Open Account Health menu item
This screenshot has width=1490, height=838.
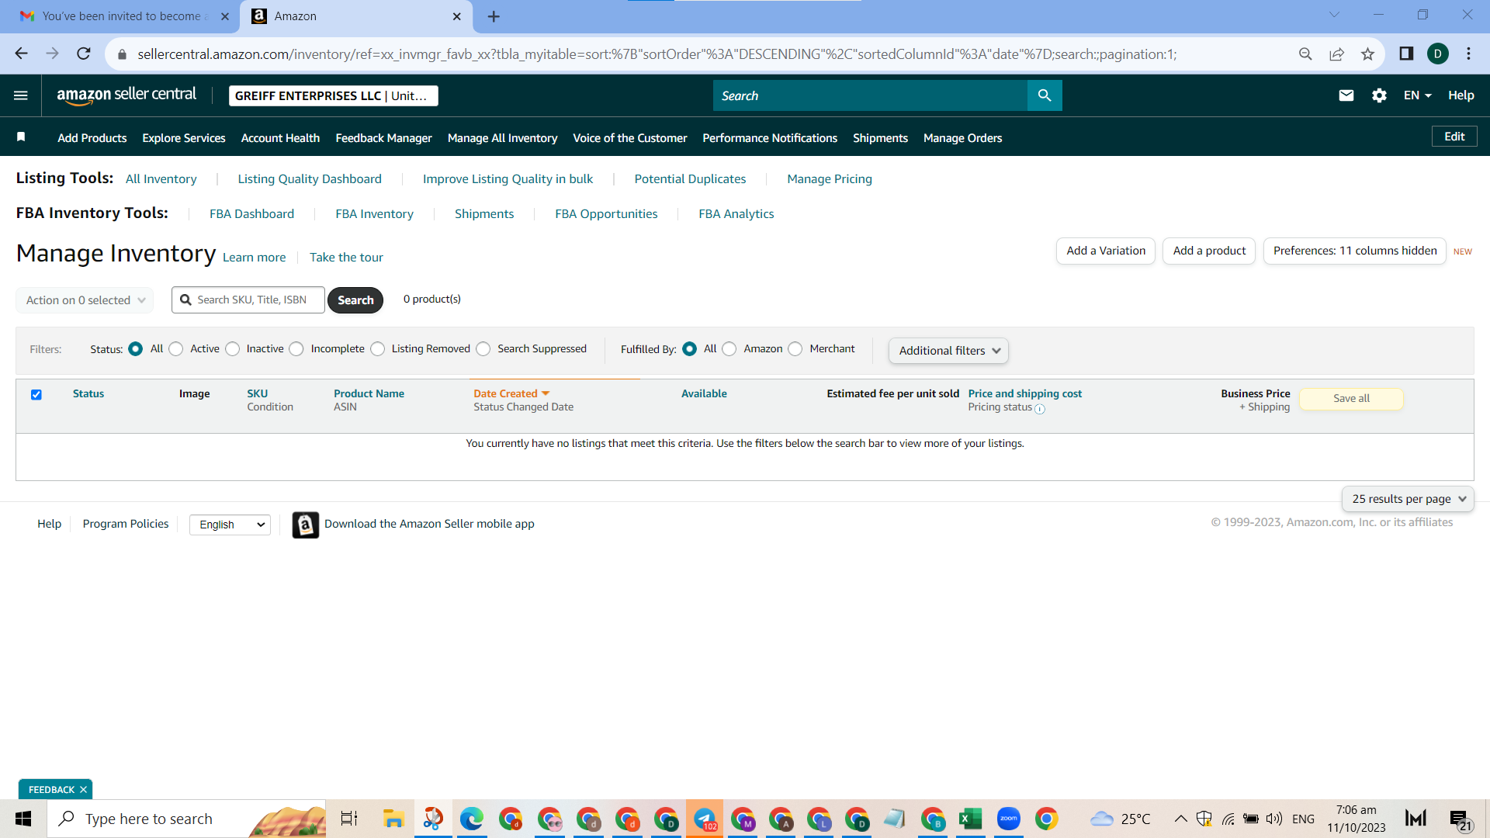tap(280, 138)
